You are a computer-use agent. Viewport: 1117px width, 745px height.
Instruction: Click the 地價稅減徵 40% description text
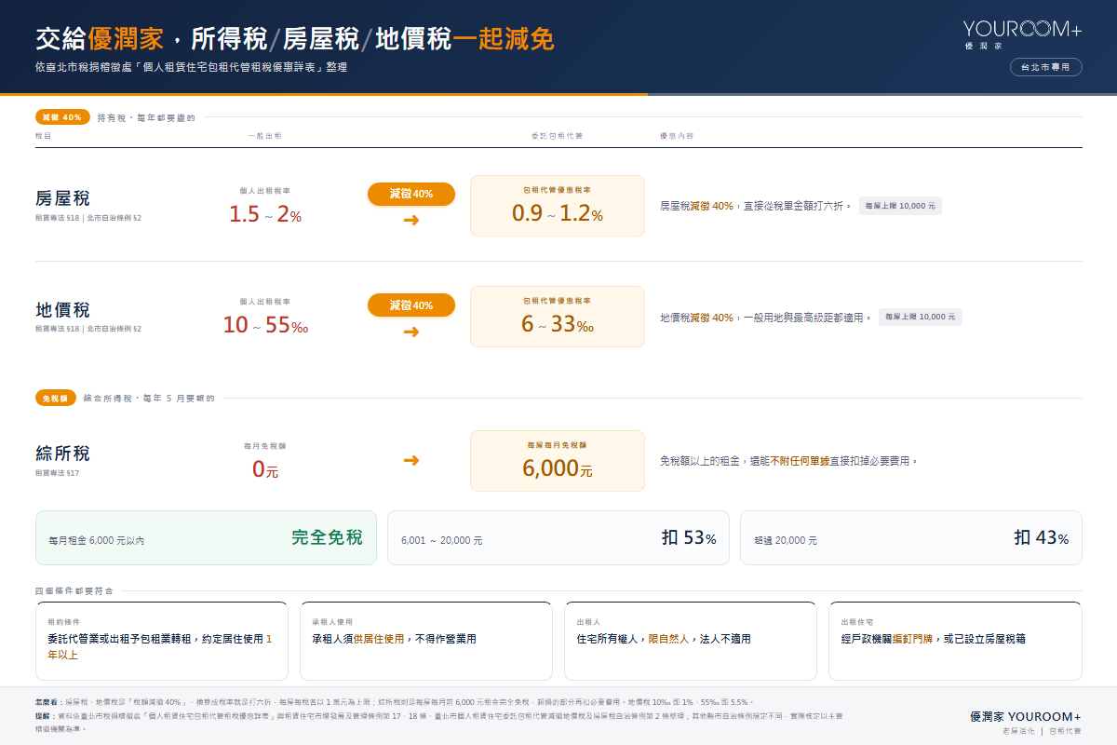tap(765, 318)
